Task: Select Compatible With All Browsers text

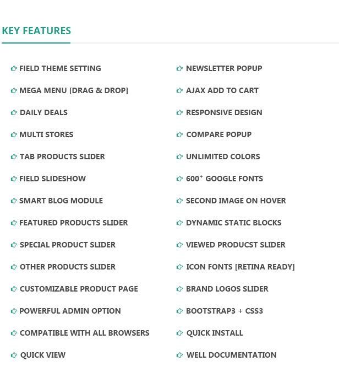Action: 84,333
